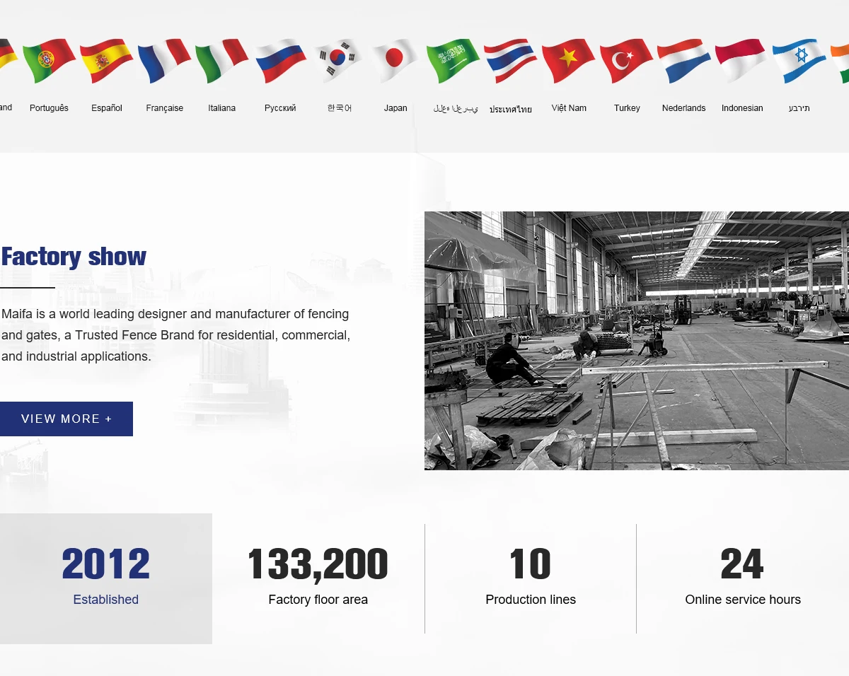Click the 24 Online service hours stat
Viewport: 849px width, 676px height.
click(x=743, y=577)
